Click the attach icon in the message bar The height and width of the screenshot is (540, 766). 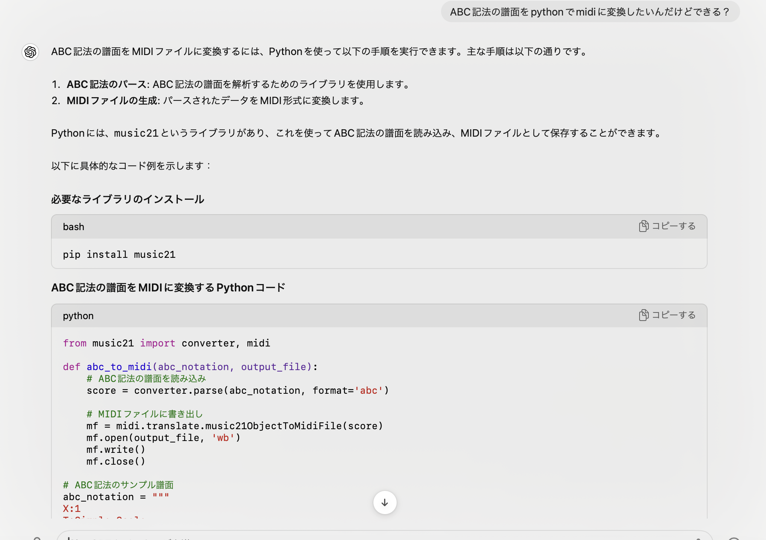pyautogui.click(x=37, y=538)
